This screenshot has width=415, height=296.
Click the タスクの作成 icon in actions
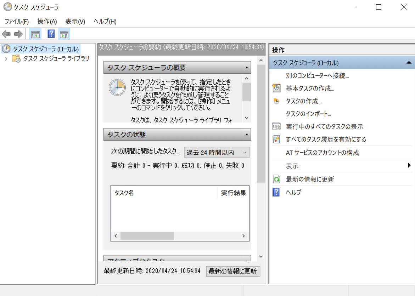(x=276, y=101)
